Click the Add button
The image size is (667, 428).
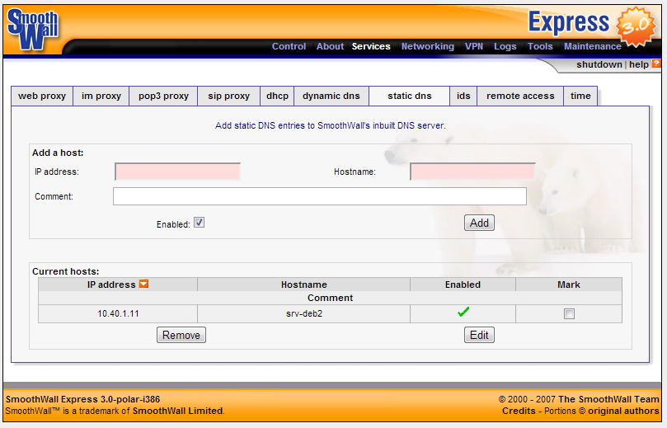point(479,223)
